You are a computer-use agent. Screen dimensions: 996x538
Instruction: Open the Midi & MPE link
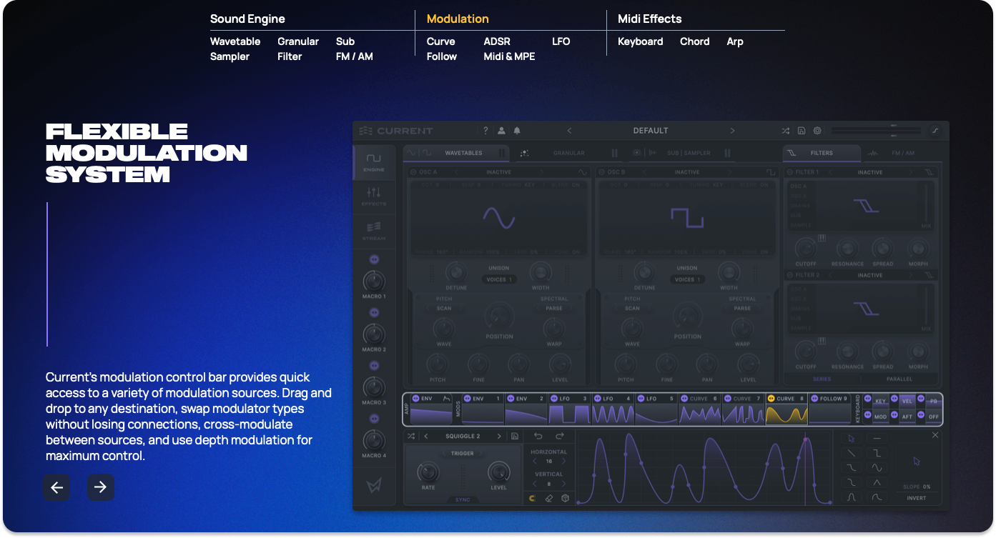coord(510,56)
